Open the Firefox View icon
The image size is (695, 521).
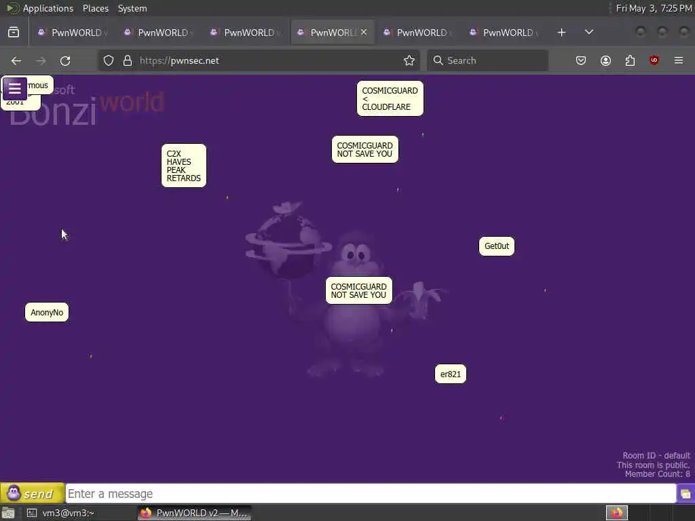pos(14,33)
